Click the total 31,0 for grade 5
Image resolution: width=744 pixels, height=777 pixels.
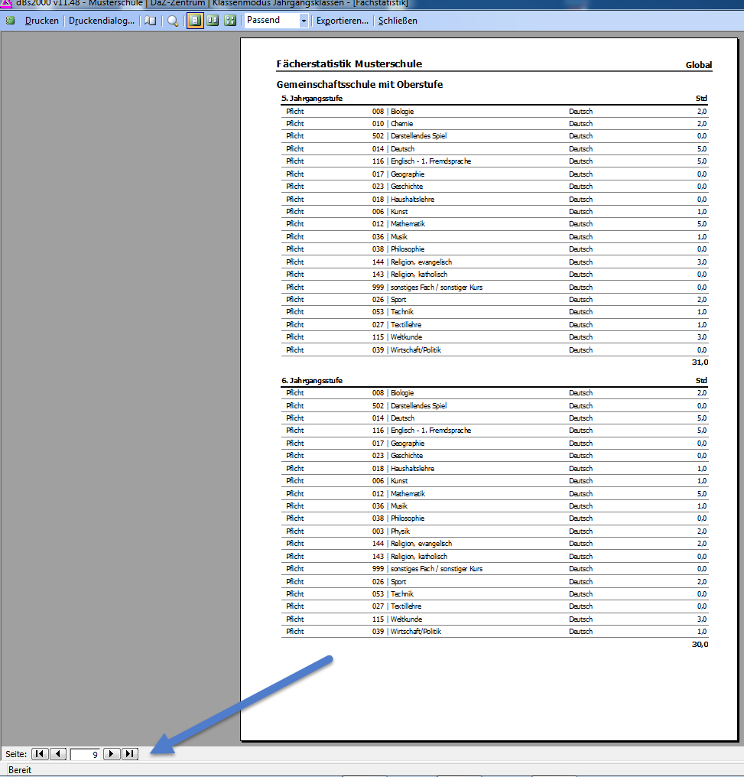700,362
